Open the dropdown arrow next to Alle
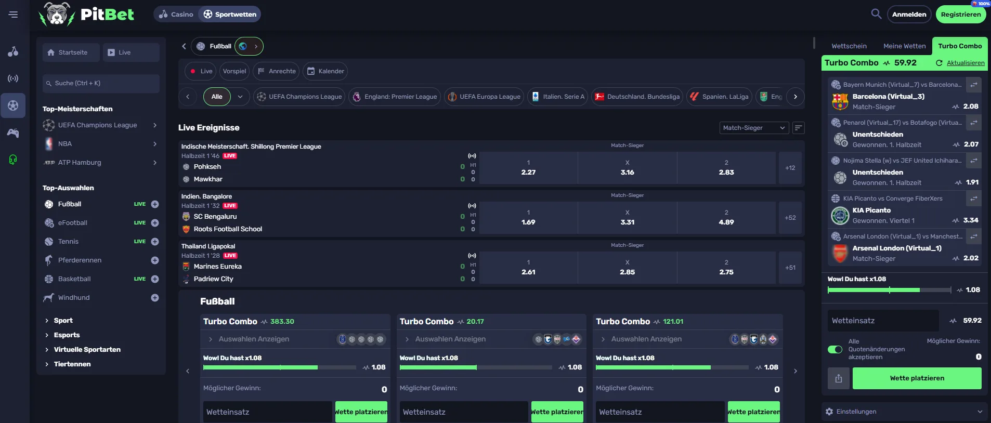Image resolution: width=991 pixels, height=423 pixels. tap(240, 97)
